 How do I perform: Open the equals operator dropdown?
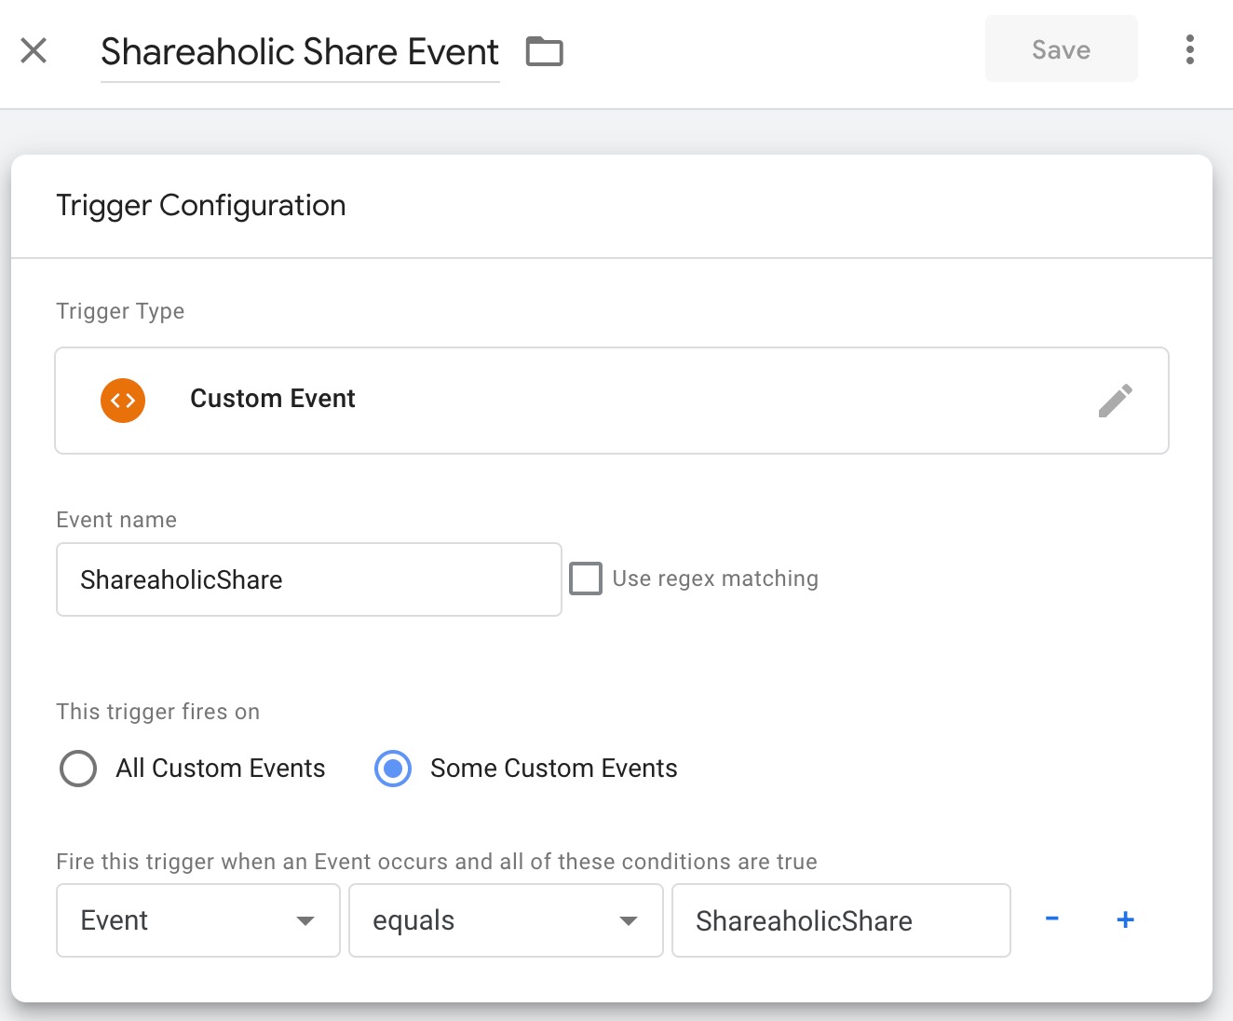pos(506,920)
